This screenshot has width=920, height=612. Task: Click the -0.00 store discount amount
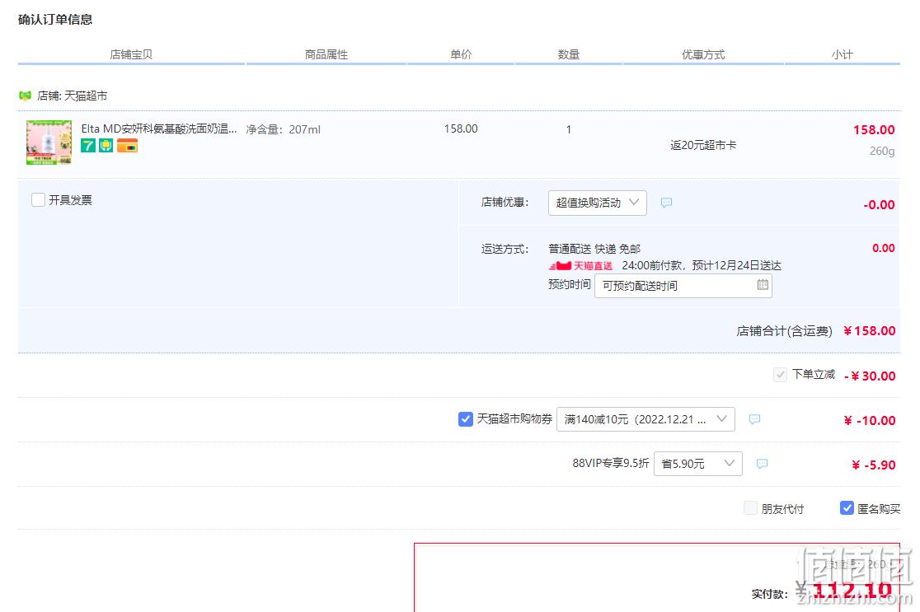[879, 204]
